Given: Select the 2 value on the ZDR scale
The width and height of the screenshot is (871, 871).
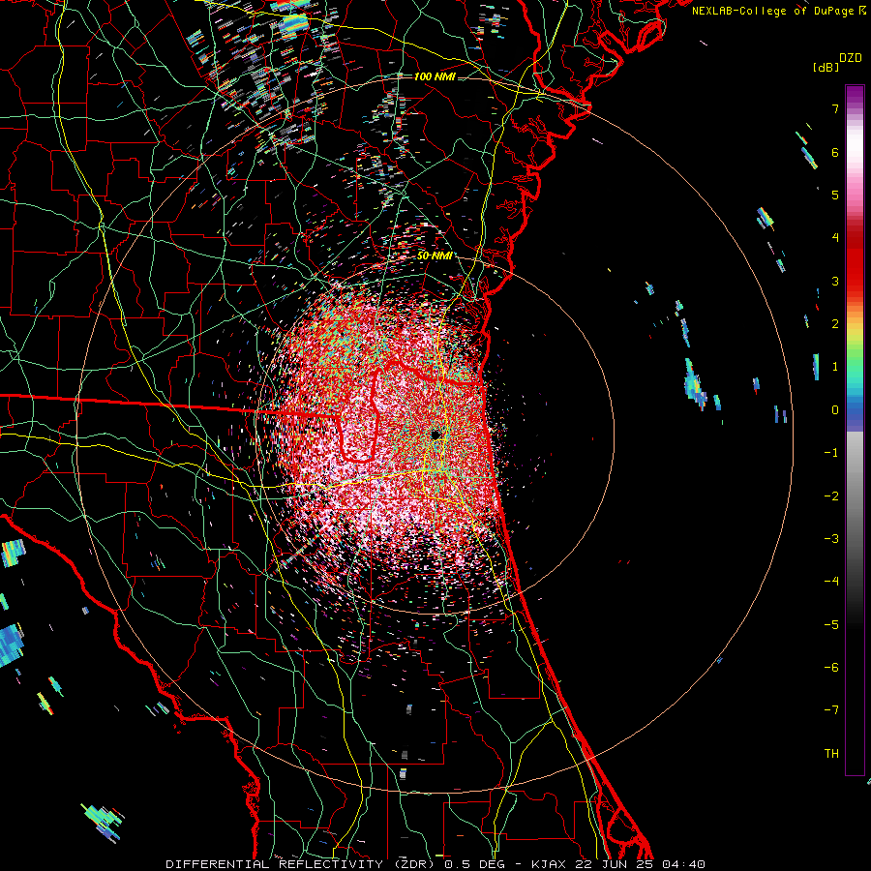Looking at the screenshot, I should [x=835, y=324].
